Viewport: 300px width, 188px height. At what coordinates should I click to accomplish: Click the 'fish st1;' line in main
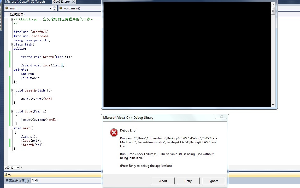pyautogui.click(x=29, y=136)
